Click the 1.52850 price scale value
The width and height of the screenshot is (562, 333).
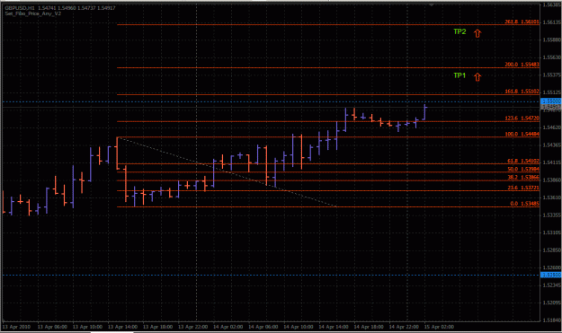[x=552, y=250]
